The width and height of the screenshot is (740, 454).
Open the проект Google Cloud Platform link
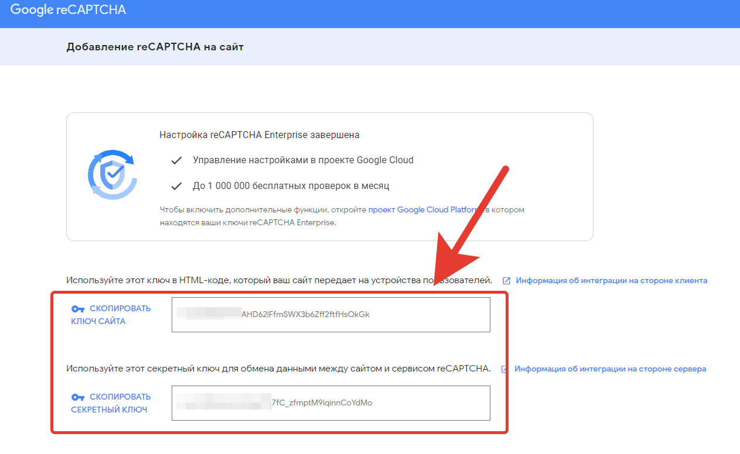point(426,209)
